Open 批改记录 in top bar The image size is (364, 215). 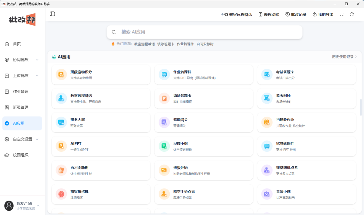[296, 14]
